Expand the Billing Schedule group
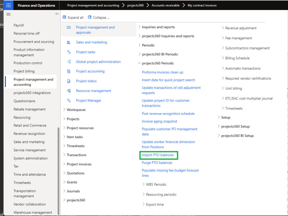 tap(223, 58)
